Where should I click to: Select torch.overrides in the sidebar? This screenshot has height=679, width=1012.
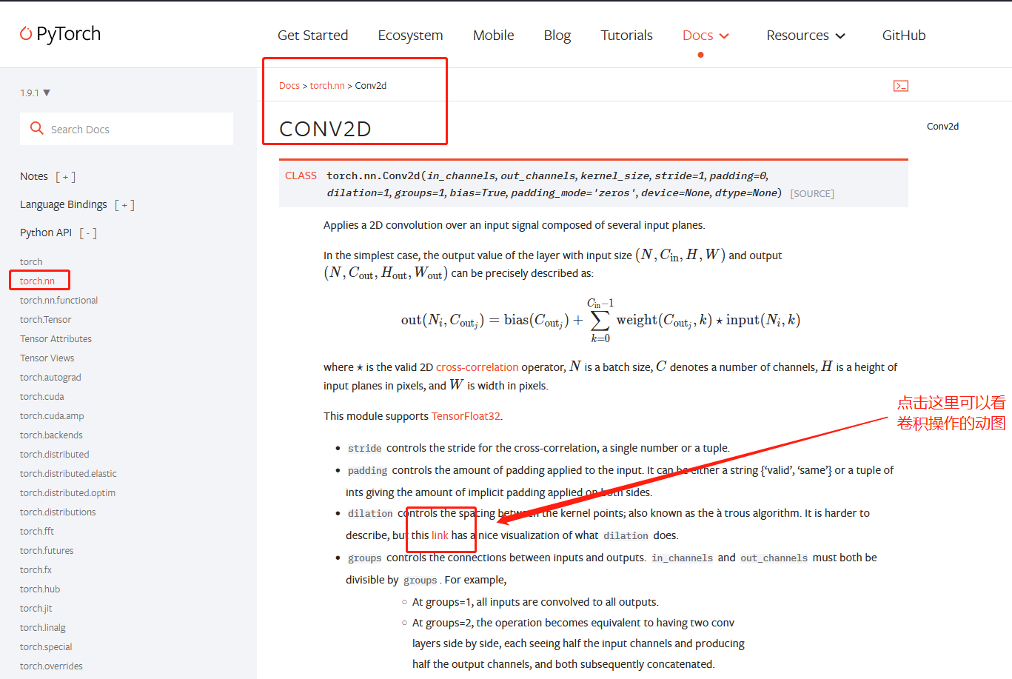tap(51, 666)
